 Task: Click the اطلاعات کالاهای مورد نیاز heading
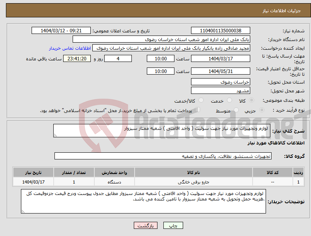pyautogui.click(x=276, y=143)
